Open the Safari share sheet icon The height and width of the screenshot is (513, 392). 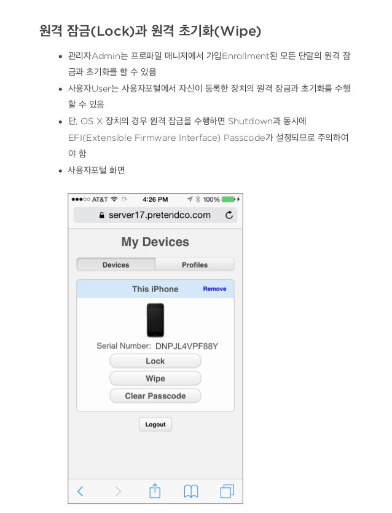[x=155, y=490]
